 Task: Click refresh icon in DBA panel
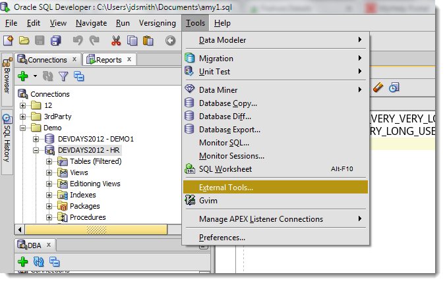pos(39,262)
